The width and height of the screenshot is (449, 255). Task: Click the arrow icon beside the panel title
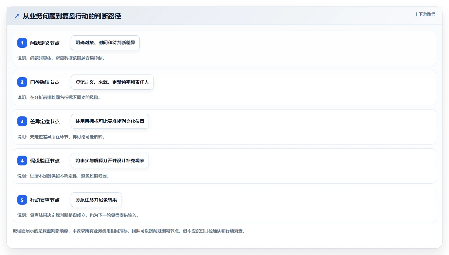17,16
